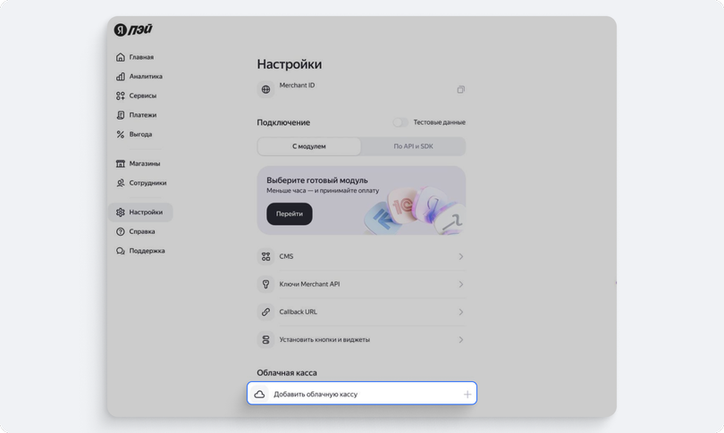Expand the CMS row chevron
This screenshot has width=724, height=433.
pos(461,256)
